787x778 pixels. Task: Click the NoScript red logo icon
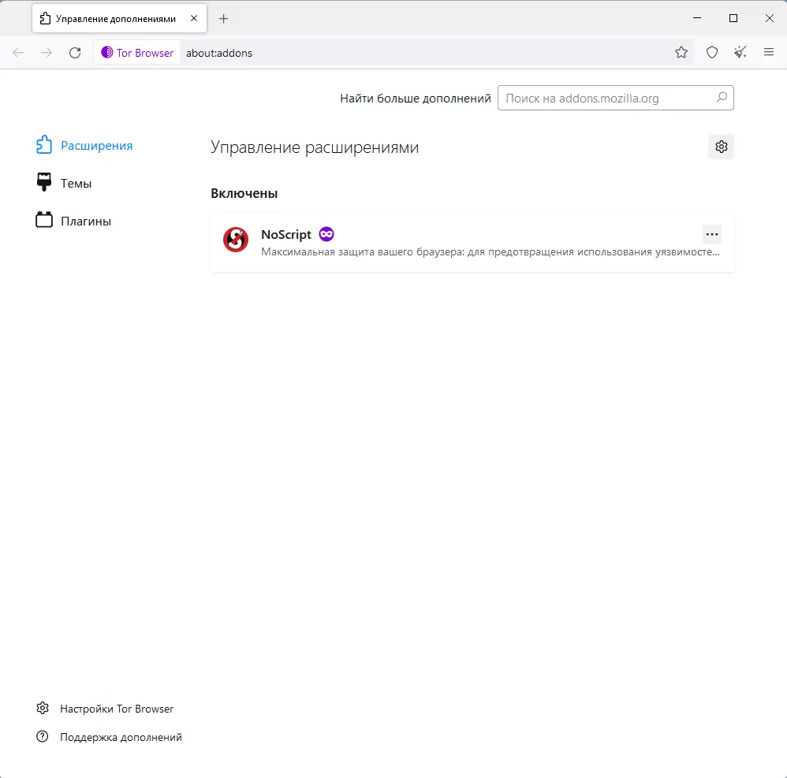pos(236,240)
